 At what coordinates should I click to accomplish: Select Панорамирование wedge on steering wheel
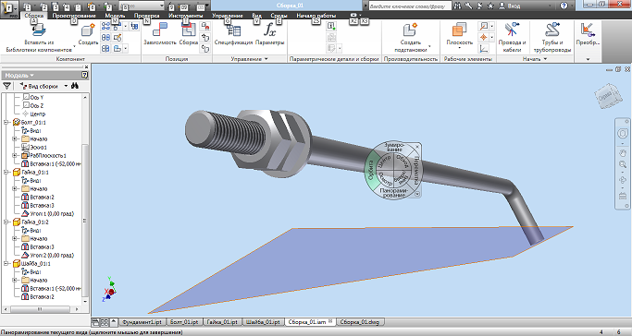coord(394,193)
